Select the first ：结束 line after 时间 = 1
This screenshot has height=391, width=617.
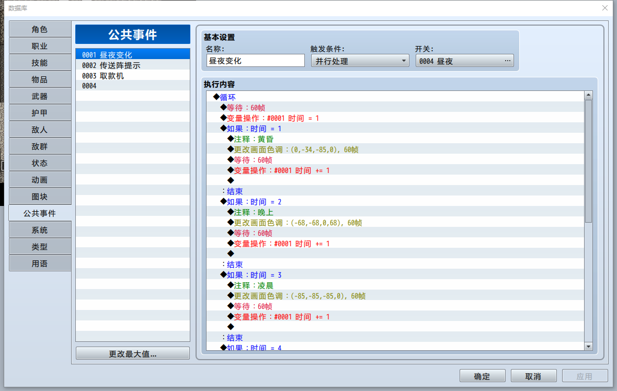click(x=395, y=191)
